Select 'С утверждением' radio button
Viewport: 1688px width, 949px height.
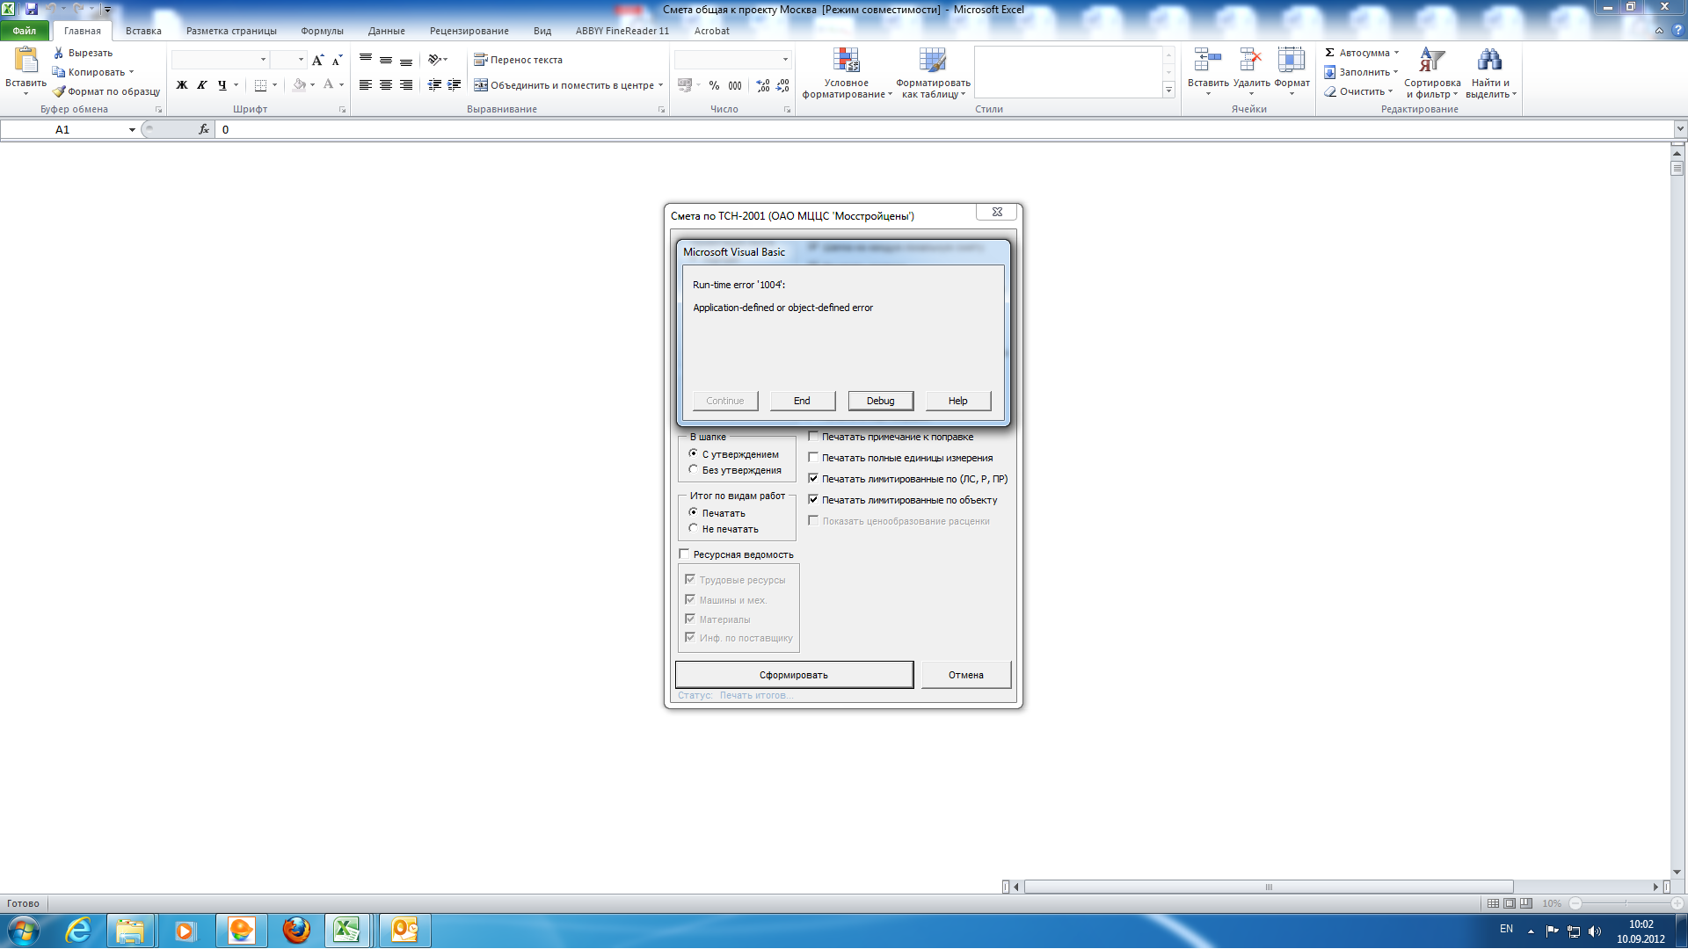pos(693,454)
